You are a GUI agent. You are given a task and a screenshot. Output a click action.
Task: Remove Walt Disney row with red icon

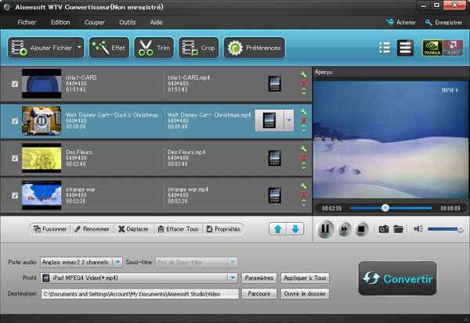click(x=304, y=120)
